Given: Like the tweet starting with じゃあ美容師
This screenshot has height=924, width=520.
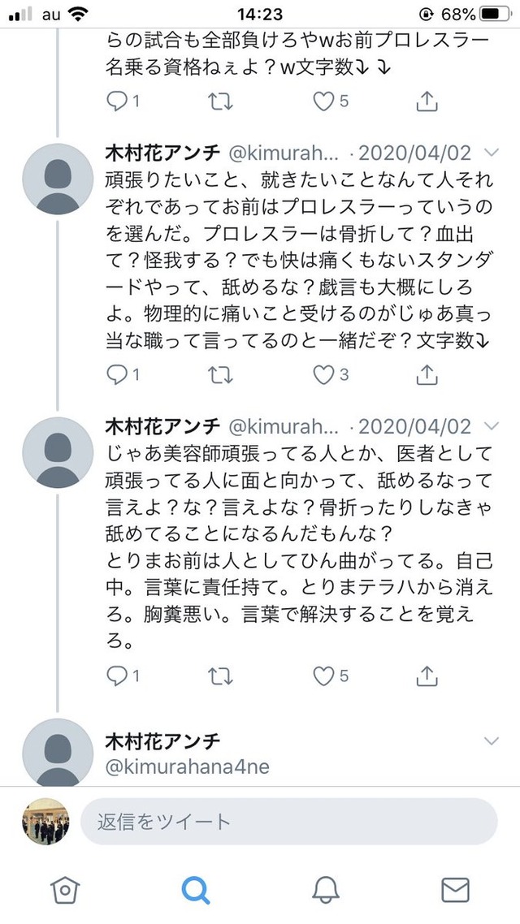Looking at the screenshot, I should coord(324,676).
